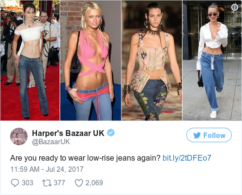Viewport: 242px width, 195px height.
Task: Click the retweet arrows icon
Action: (47, 183)
